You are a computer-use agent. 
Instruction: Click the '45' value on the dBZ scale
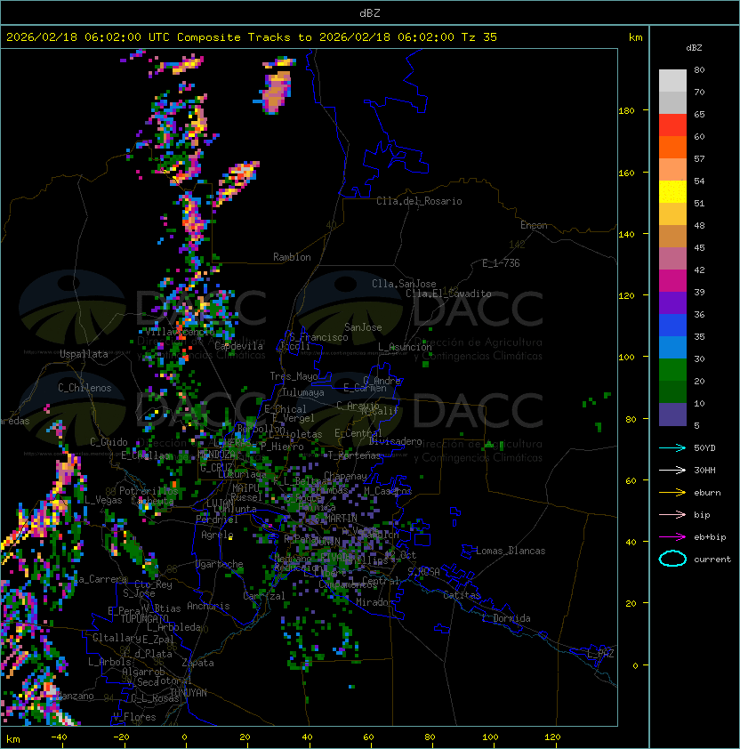pyautogui.click(x=699, y=247)
